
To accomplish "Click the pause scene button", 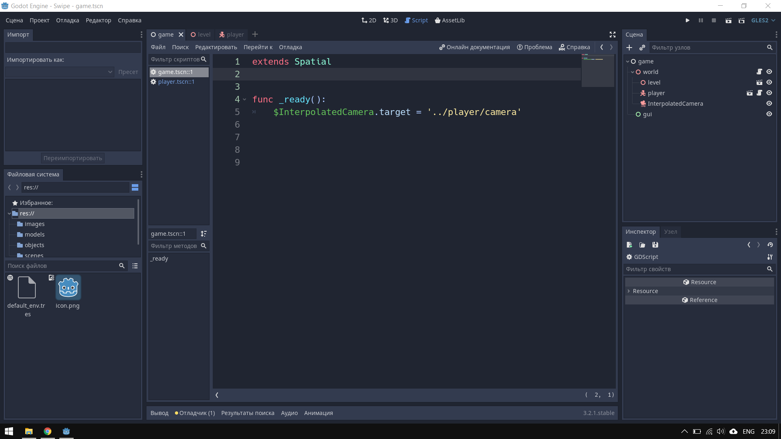I will [700, 20].
